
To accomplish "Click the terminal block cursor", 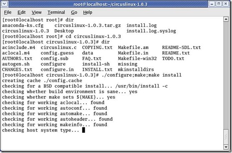I will pyautogui.click(x=83, y=130).
